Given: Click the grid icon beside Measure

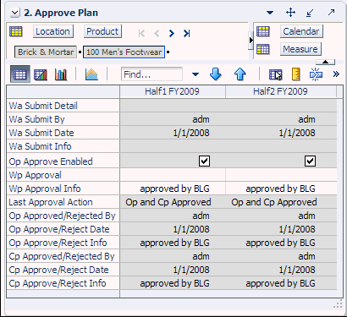Looking at the screenshot, I should [263, 49].
